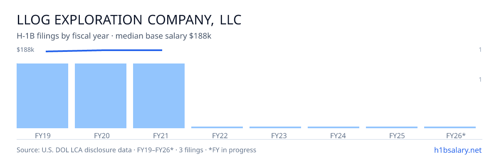This screenshot has width=499, height=166.
Task: Click the blue median salary line
Action: (x=104, y=51)
